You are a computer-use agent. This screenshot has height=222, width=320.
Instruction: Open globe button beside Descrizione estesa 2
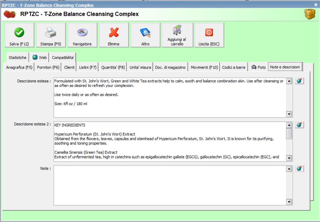[x=299, y=125]
